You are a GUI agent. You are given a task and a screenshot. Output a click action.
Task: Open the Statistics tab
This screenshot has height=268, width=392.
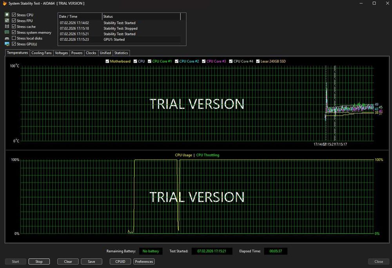121,53
